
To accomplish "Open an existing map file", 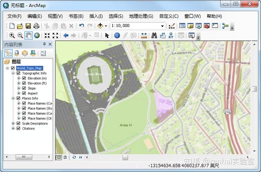I will tap(20, 26).
